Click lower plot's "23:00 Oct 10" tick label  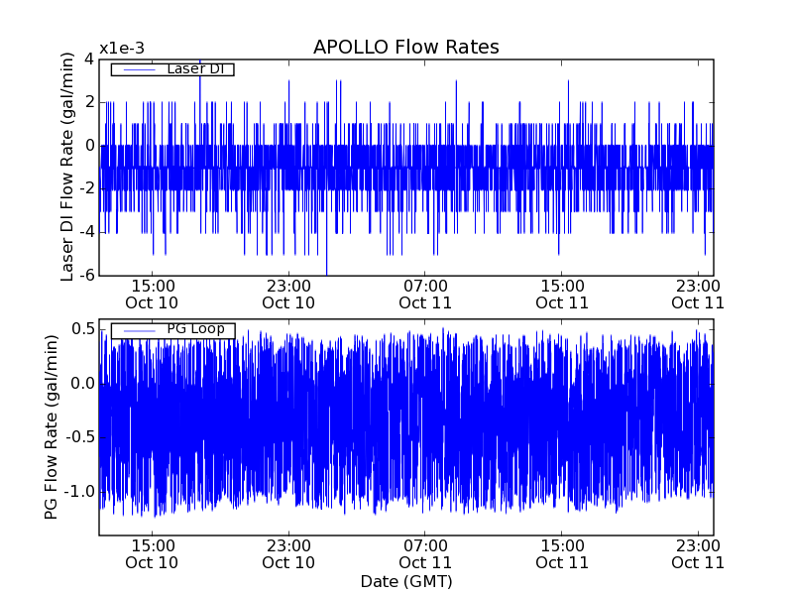(x=288, y=553)
